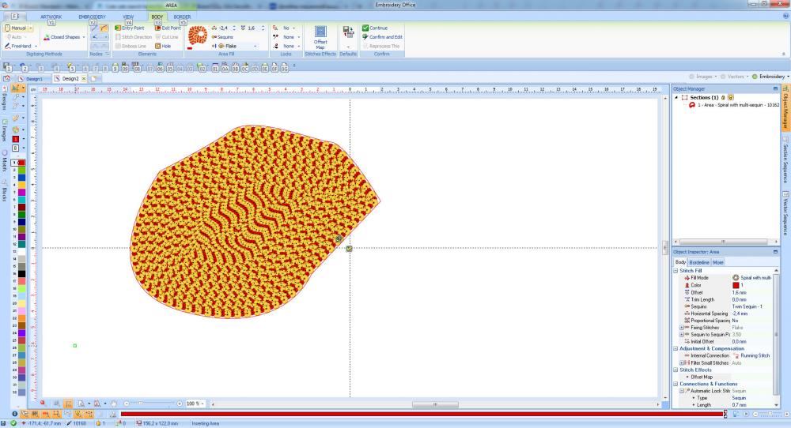791x428 pixels.
Task: Expand the zoom percentage dropdown
Action: click(x=204, y=404)
